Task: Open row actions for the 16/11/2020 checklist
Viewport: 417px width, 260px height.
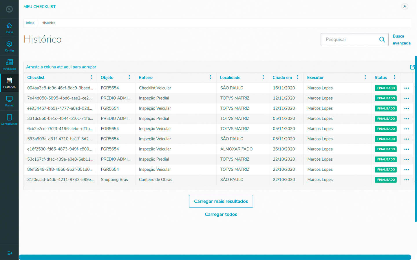Action: click(407, 88)
